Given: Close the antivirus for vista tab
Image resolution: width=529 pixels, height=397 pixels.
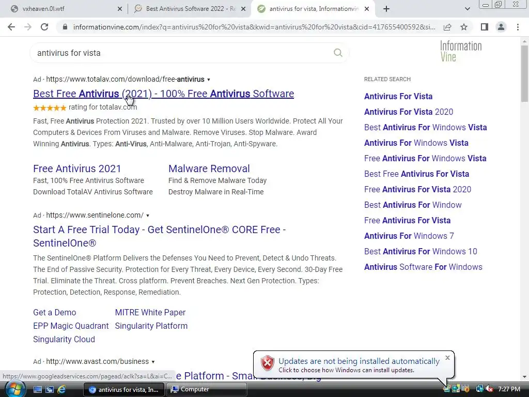Looking at the screenshot, I should [367, 9].
